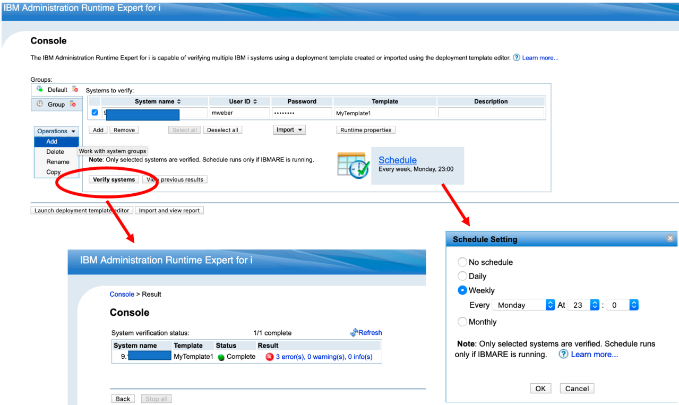Click the Console breadcrumb link
679x405 pixels.
tap(122, 294)
